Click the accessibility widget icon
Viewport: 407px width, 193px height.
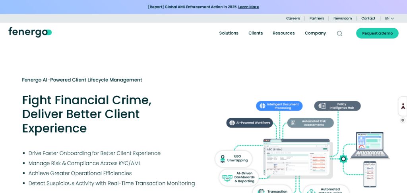tap(403, 106)
